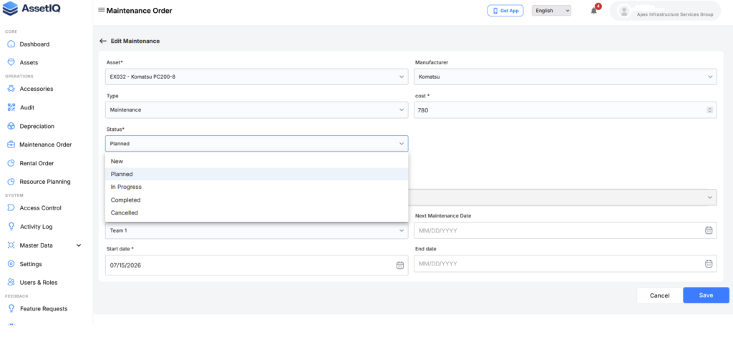Screen dimensions: 733x347
Task: Open the Depreciation sidebar link
Action: (37, 126)
